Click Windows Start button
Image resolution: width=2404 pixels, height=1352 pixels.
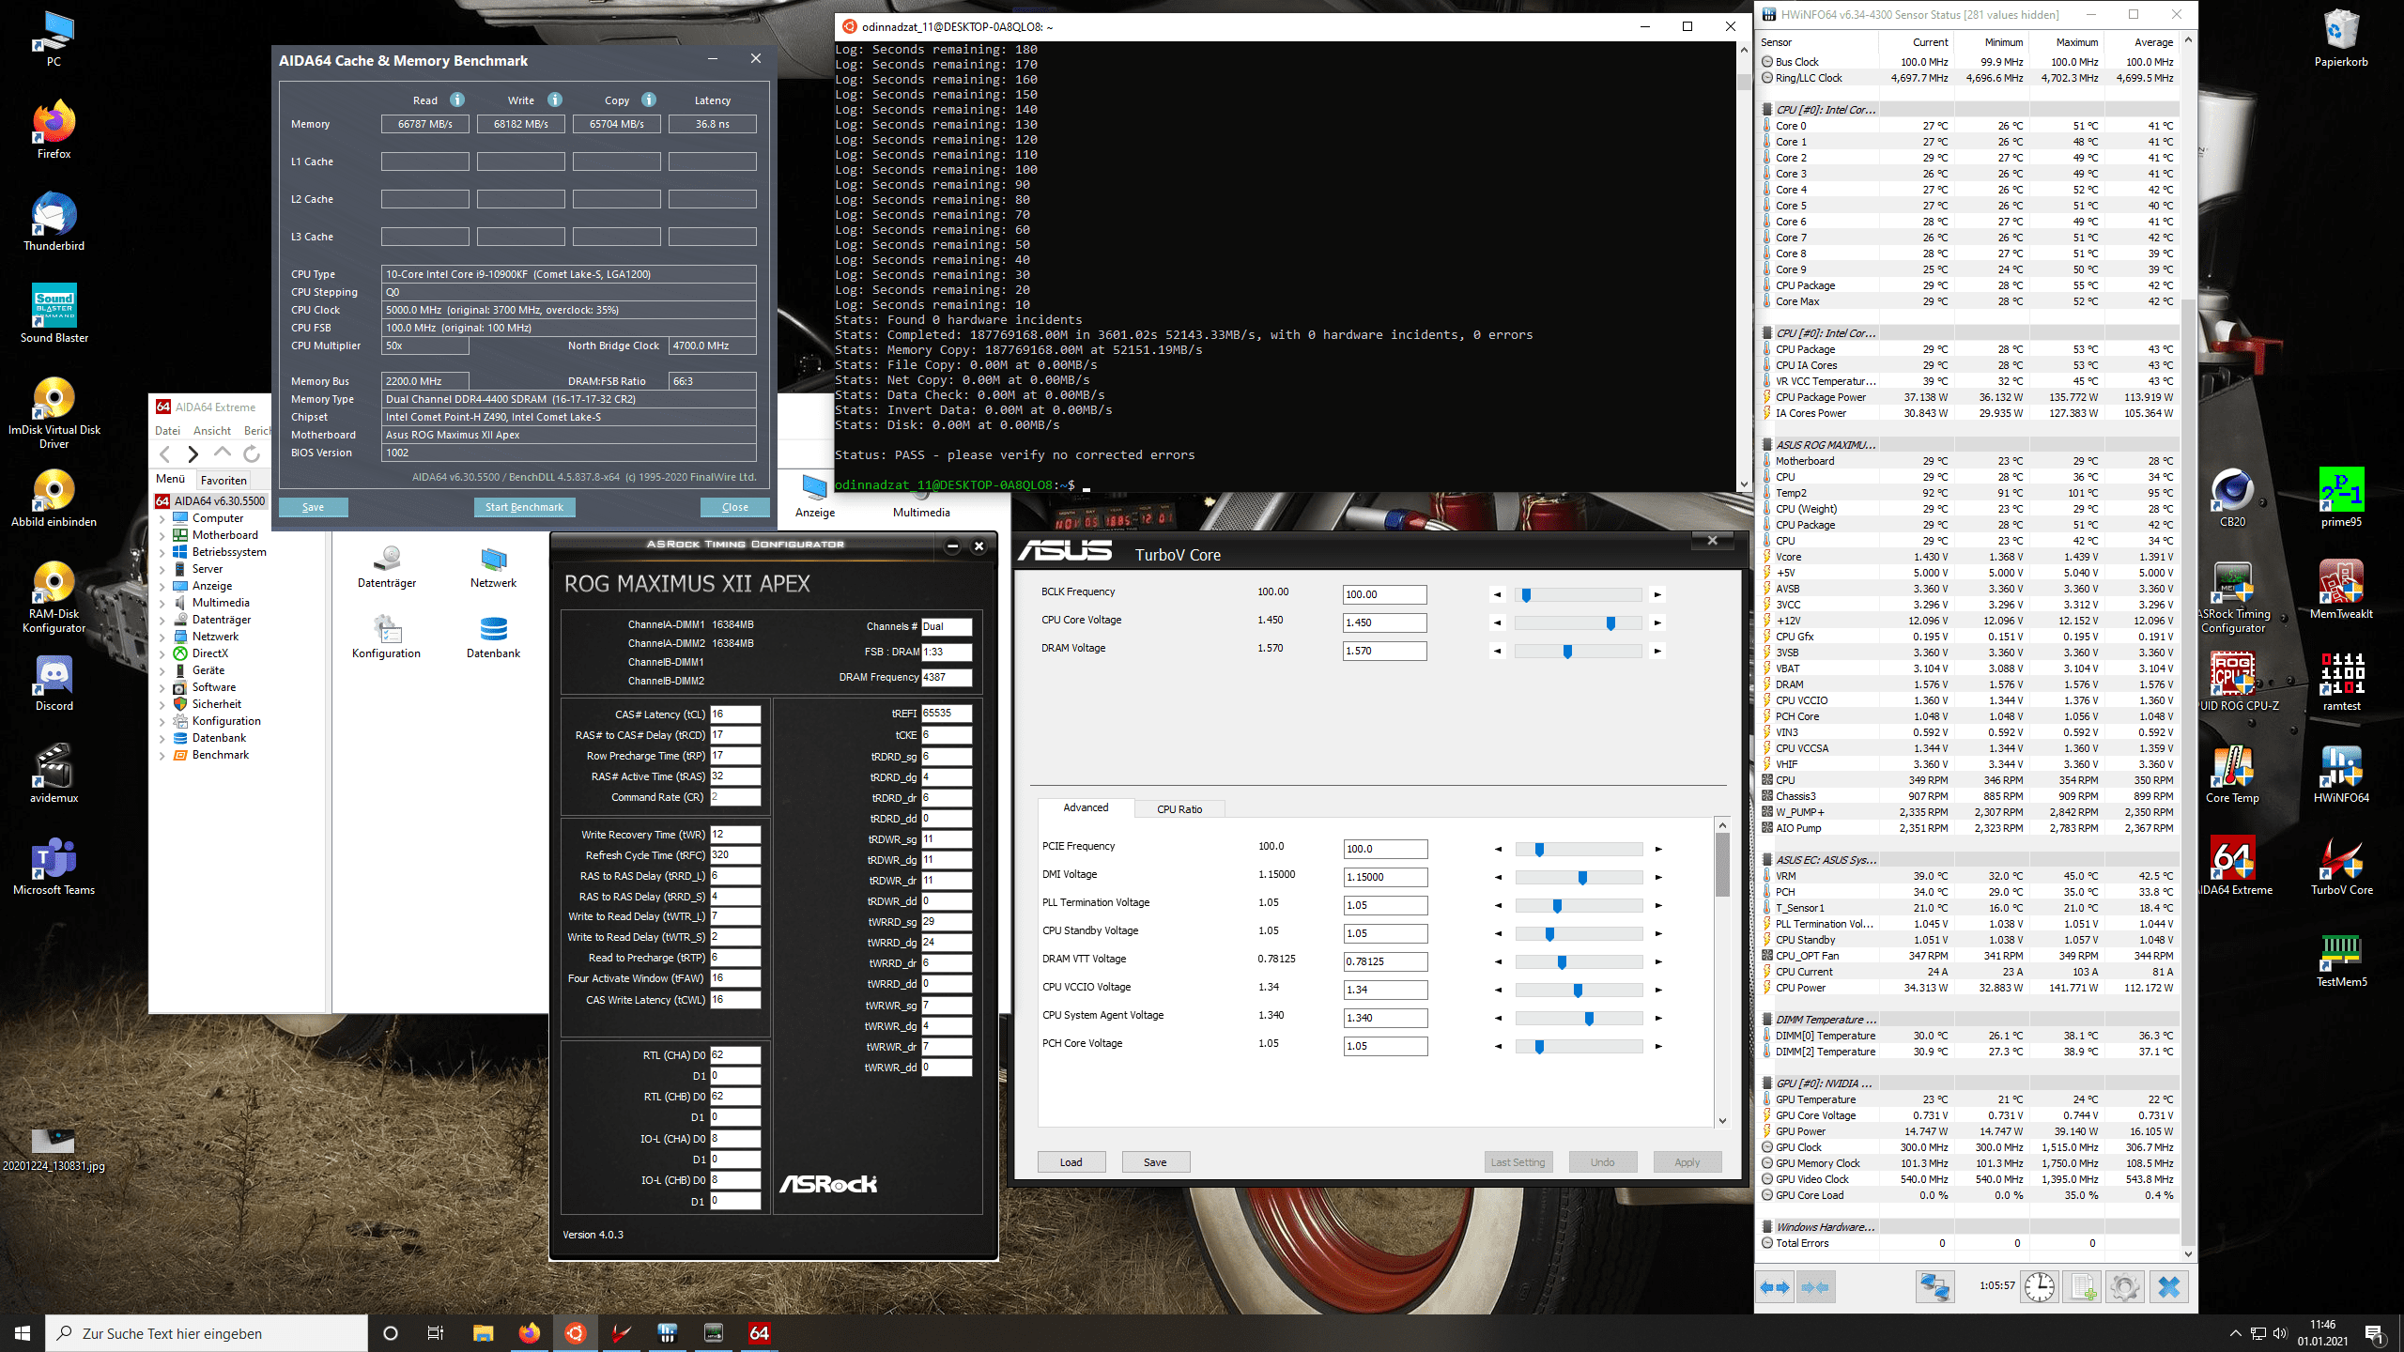(x=23, y=1332)
